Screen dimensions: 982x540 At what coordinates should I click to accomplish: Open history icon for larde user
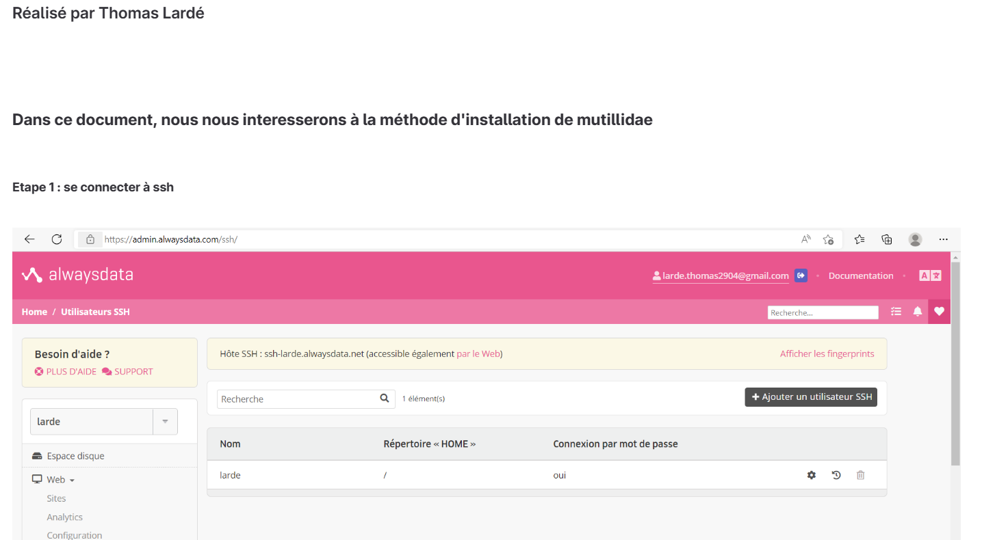pyautogui.click(x=836, y=475)
